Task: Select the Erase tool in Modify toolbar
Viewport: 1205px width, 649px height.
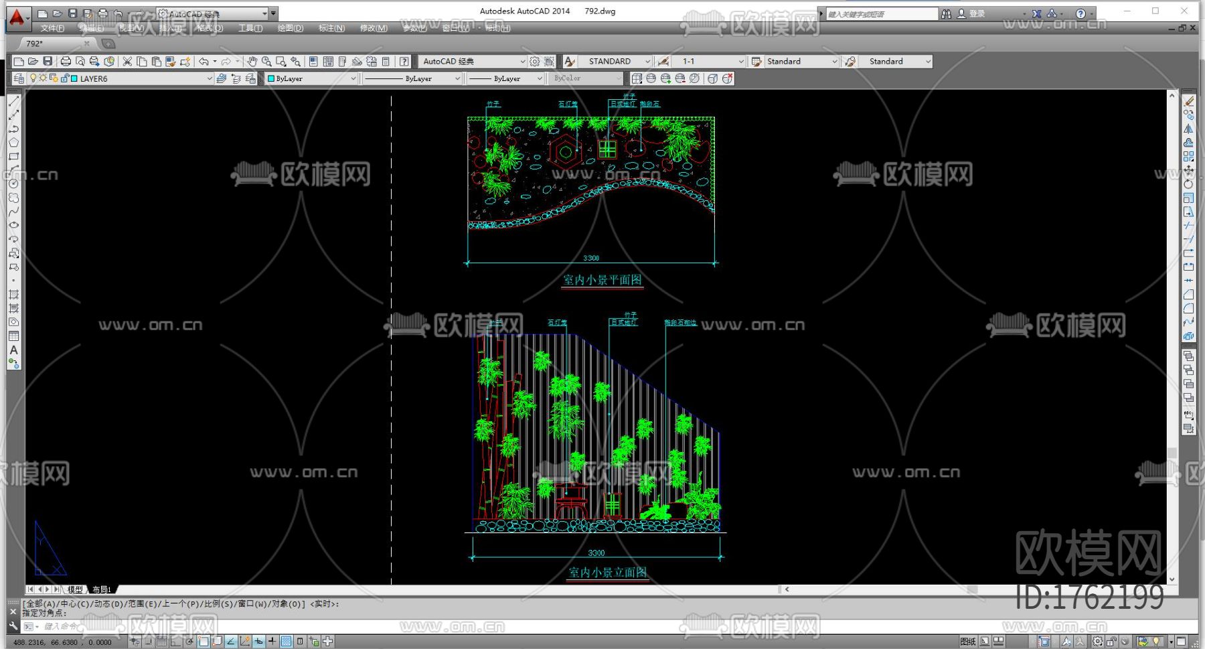Action: (x=1188, y=101)
